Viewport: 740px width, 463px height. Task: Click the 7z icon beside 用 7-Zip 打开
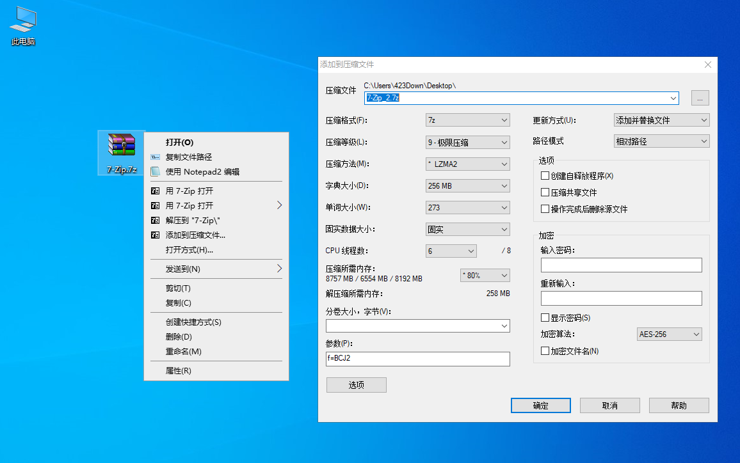tap(154, 191)
